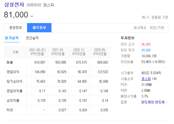Open the 분기실적 sub-tab
The image size is (174, 124).
[x=12, y=38]
